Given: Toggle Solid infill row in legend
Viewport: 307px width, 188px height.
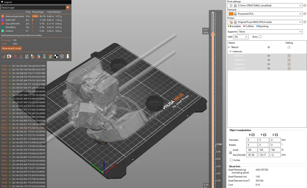Looking at the screenshot, I should [31, 20].
